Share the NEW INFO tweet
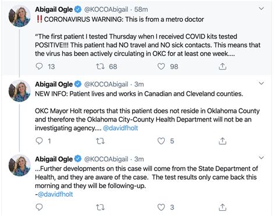 222,141
